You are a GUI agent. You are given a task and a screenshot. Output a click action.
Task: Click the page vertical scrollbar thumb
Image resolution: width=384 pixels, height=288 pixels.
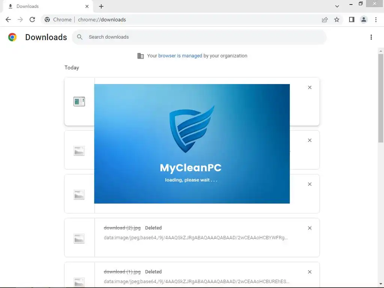click(381, 98)
